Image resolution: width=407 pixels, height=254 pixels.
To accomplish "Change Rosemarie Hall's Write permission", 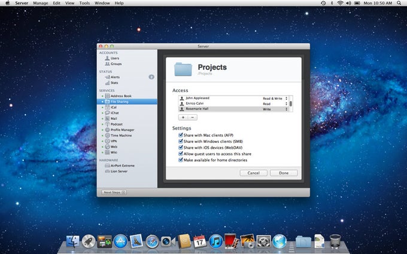I will 275,109.
